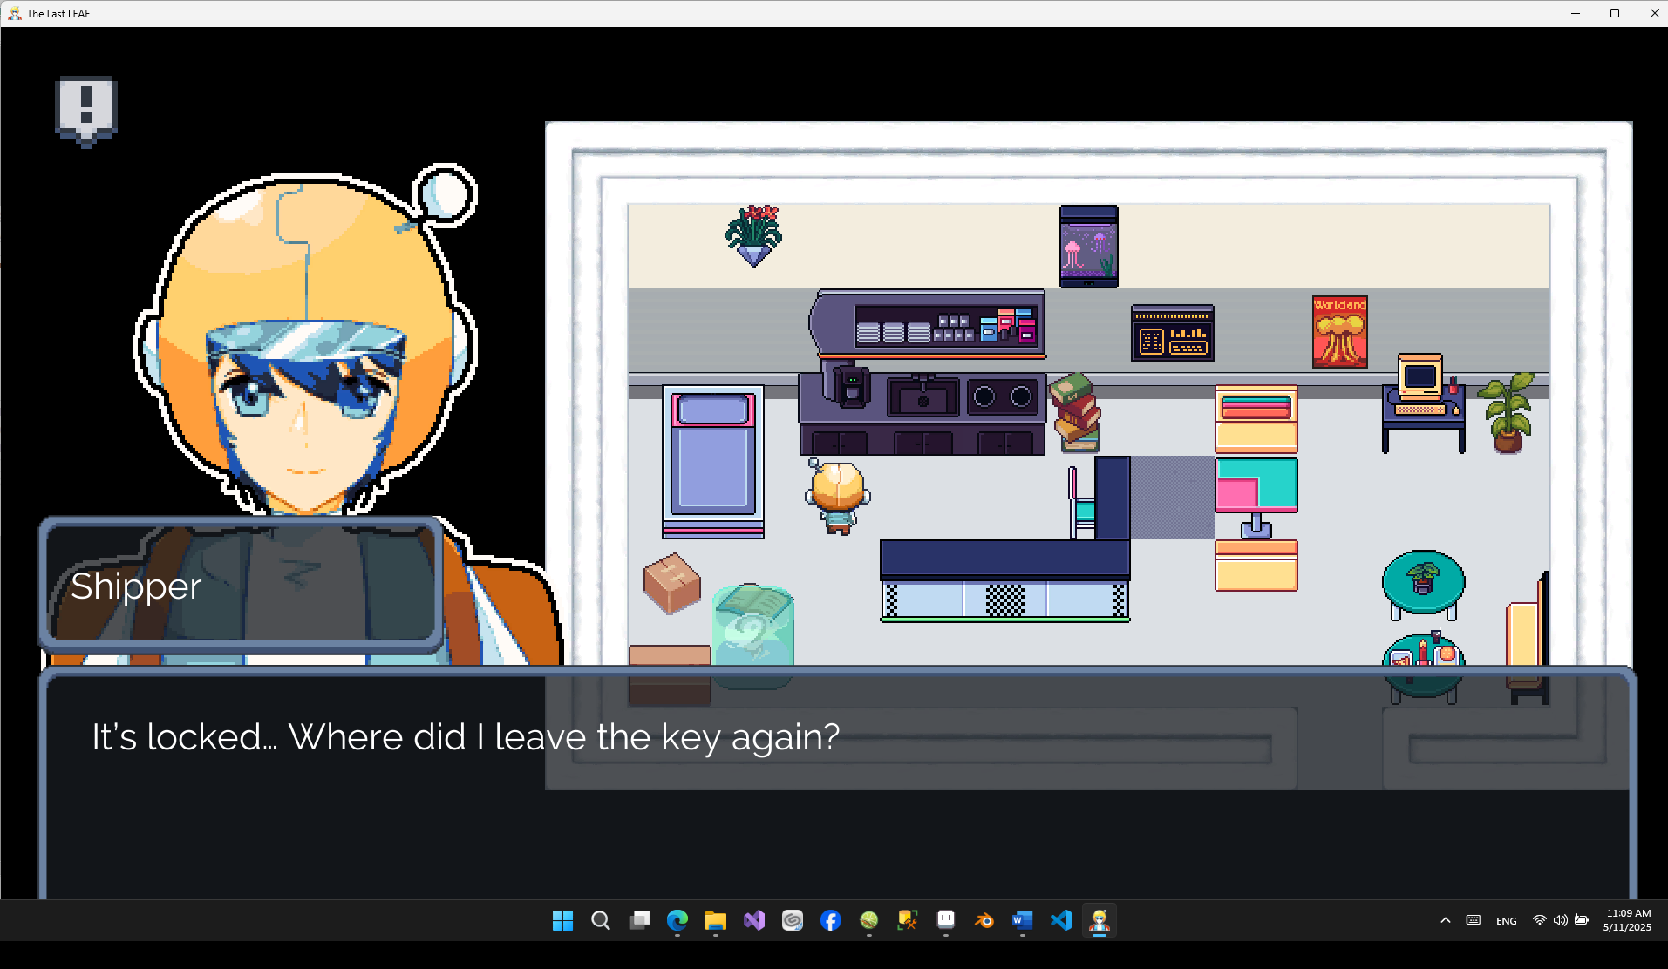This screenshot has height=969, width=1668.
Task: Switch input language via ENG indicator
Action: pyautogui.click(x=1507, y=921)
